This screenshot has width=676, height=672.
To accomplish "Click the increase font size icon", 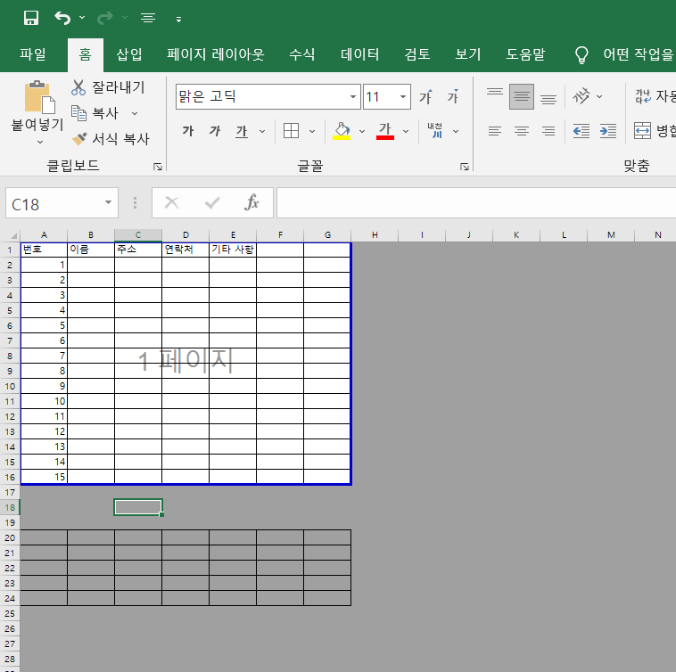I will [x=426, y=97].
